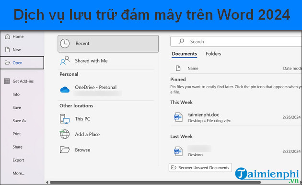Click the Search magnifier icon
Viewport: 302px width, 185px height.
click(181, 41)
